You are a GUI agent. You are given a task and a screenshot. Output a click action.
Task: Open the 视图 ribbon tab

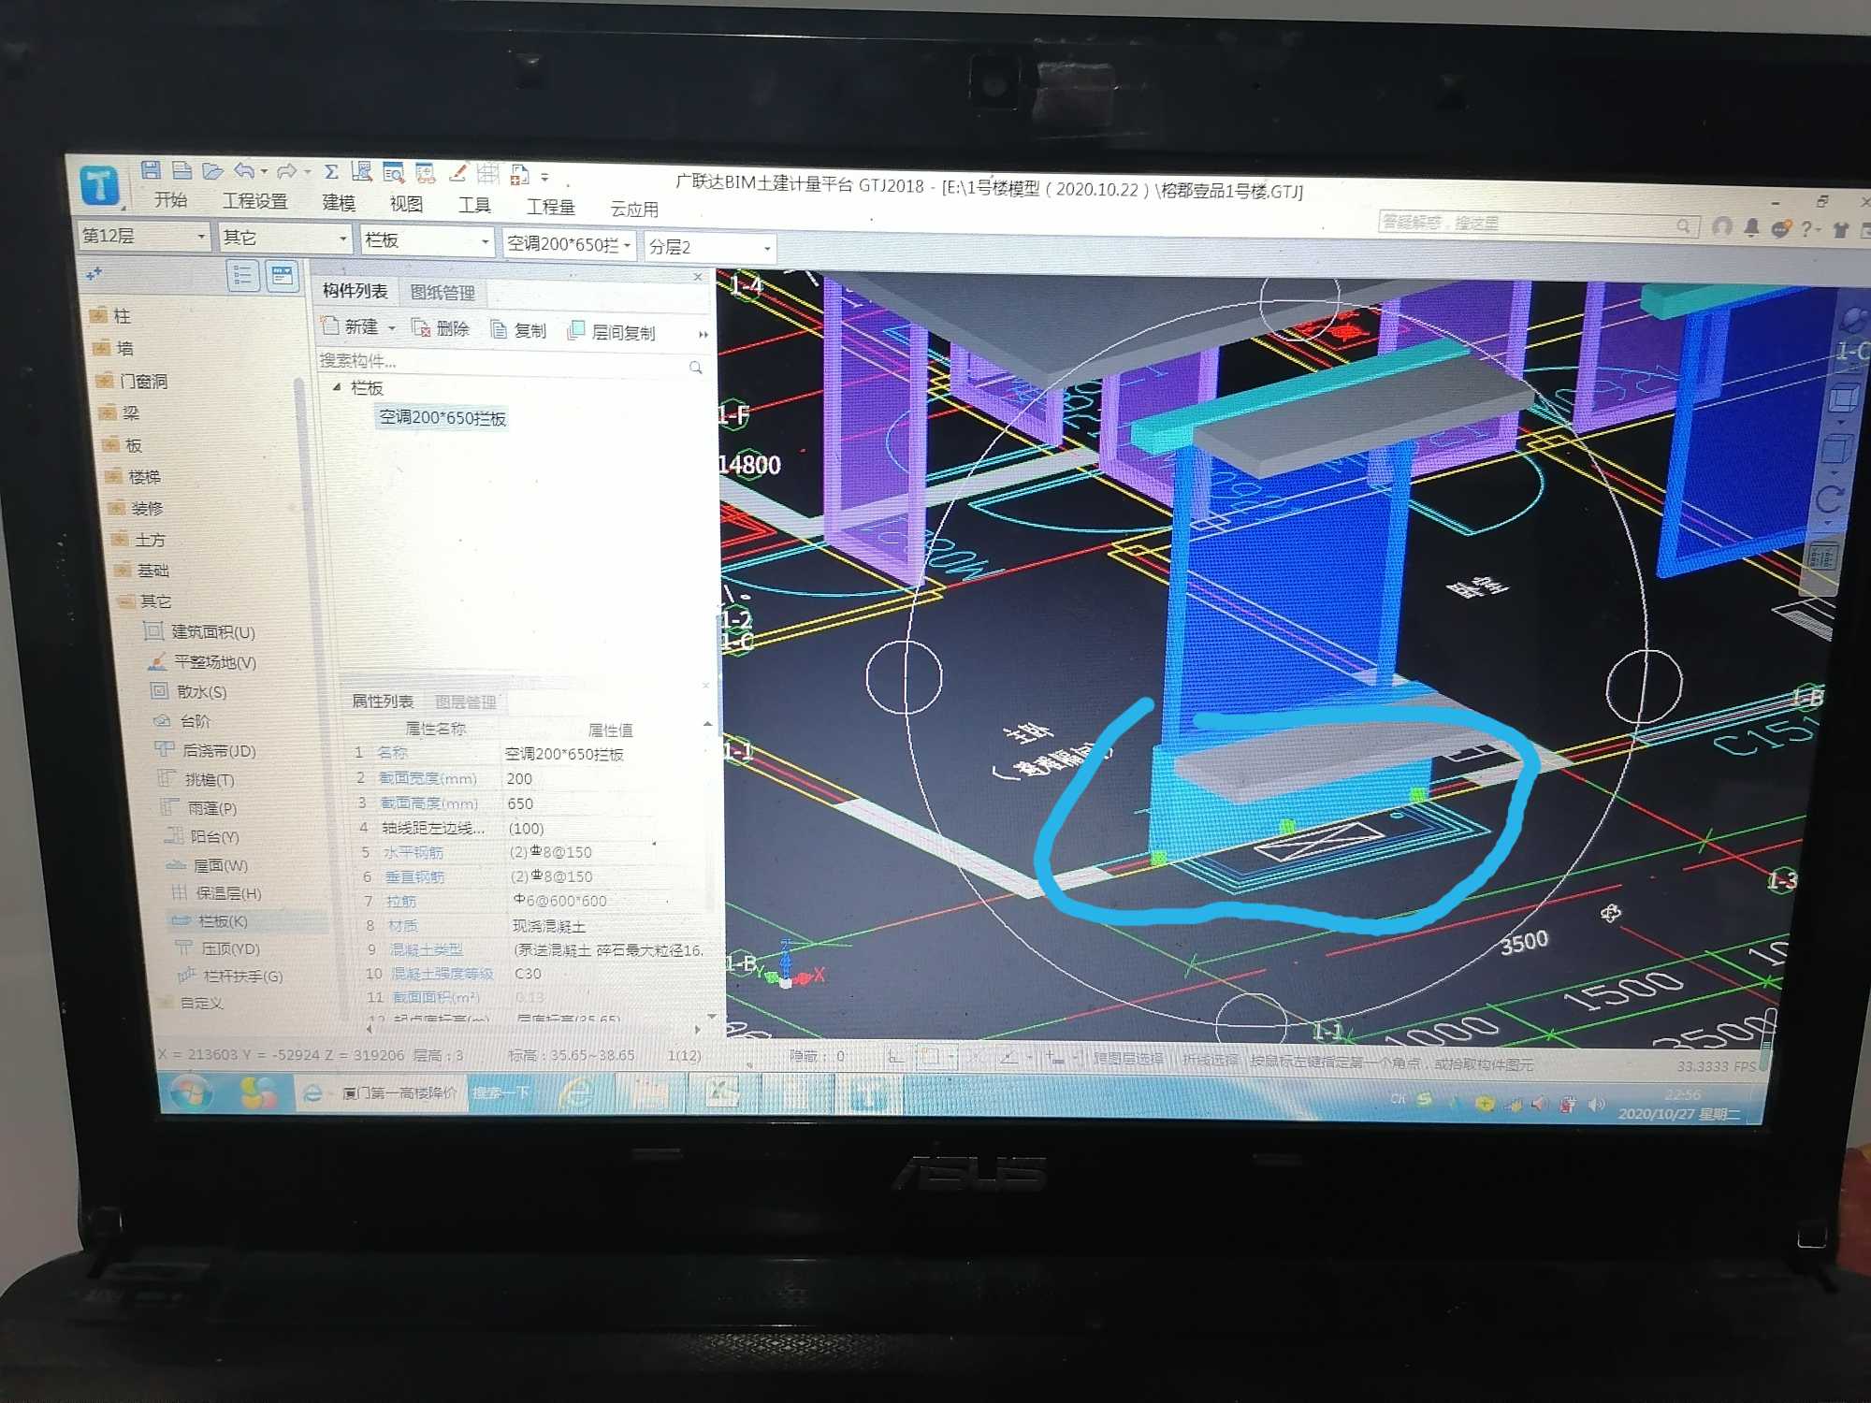406,204
